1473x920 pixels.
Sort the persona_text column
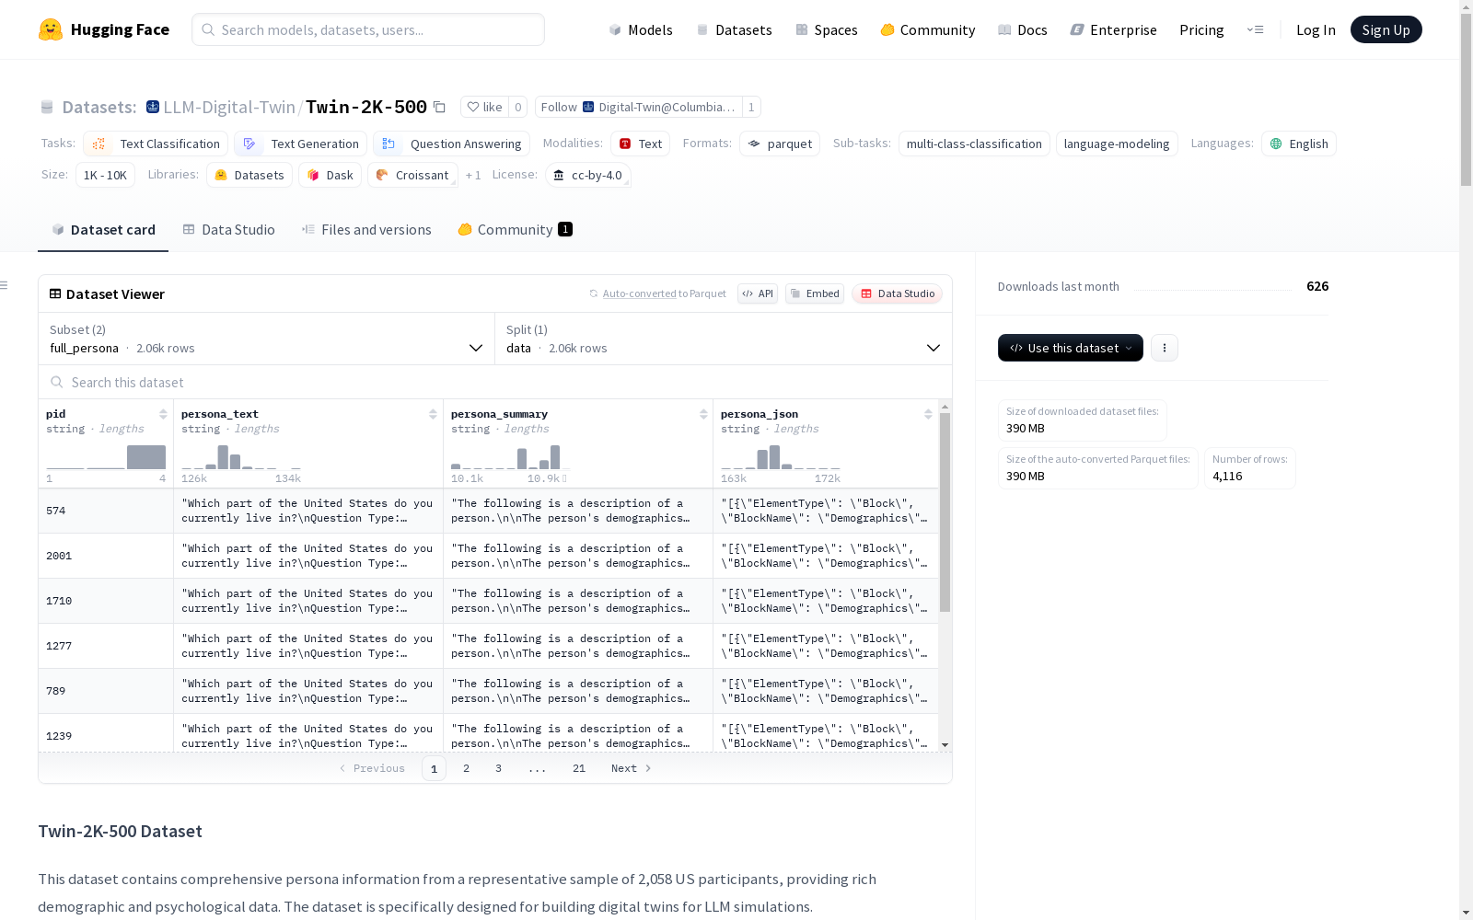433,414
